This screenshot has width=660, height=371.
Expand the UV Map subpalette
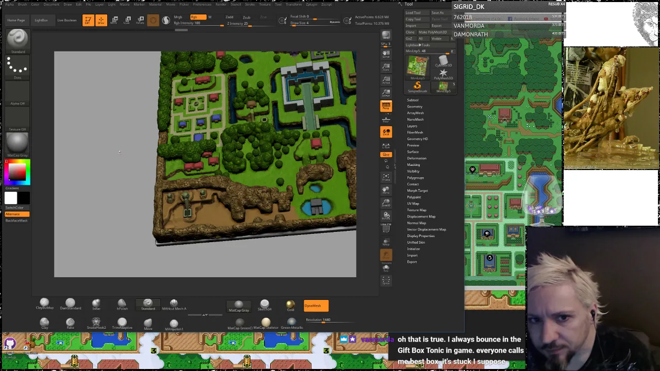pos(413,204)
